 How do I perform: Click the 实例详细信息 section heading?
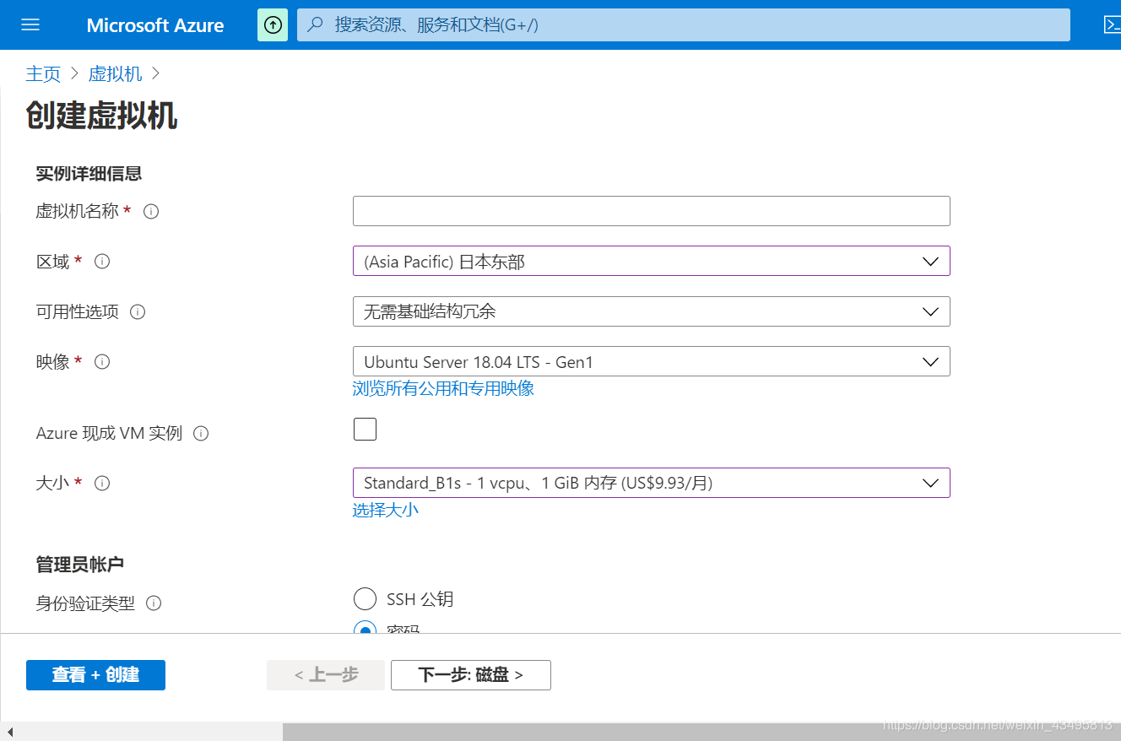(x=89, y=174)
